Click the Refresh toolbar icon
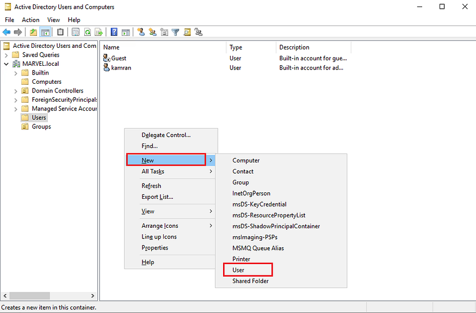 87,32
